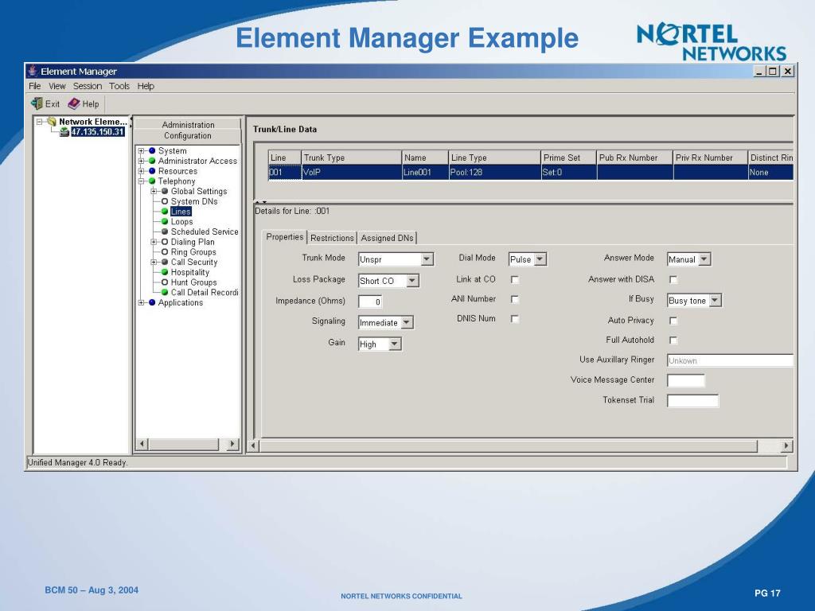The width and height of the screenshot is (815, 611).
Task: Enable the Full Autohold checkbox
Action: 673,341
